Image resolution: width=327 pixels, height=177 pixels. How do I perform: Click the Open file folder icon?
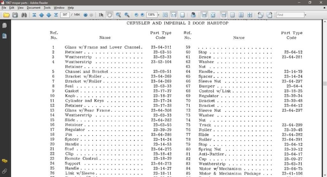tap(6, 15)
